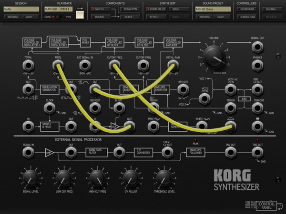286x214 pixels.
Task: Switch to the CONTROL PANEL
Action: tap(266, 205)
